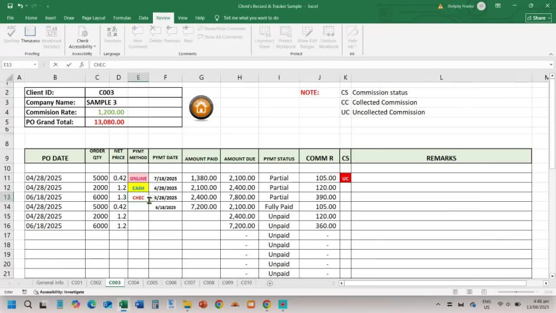Screen dimensions: 556x313
Task: Show hidden system tray icons
Action: 438,305
